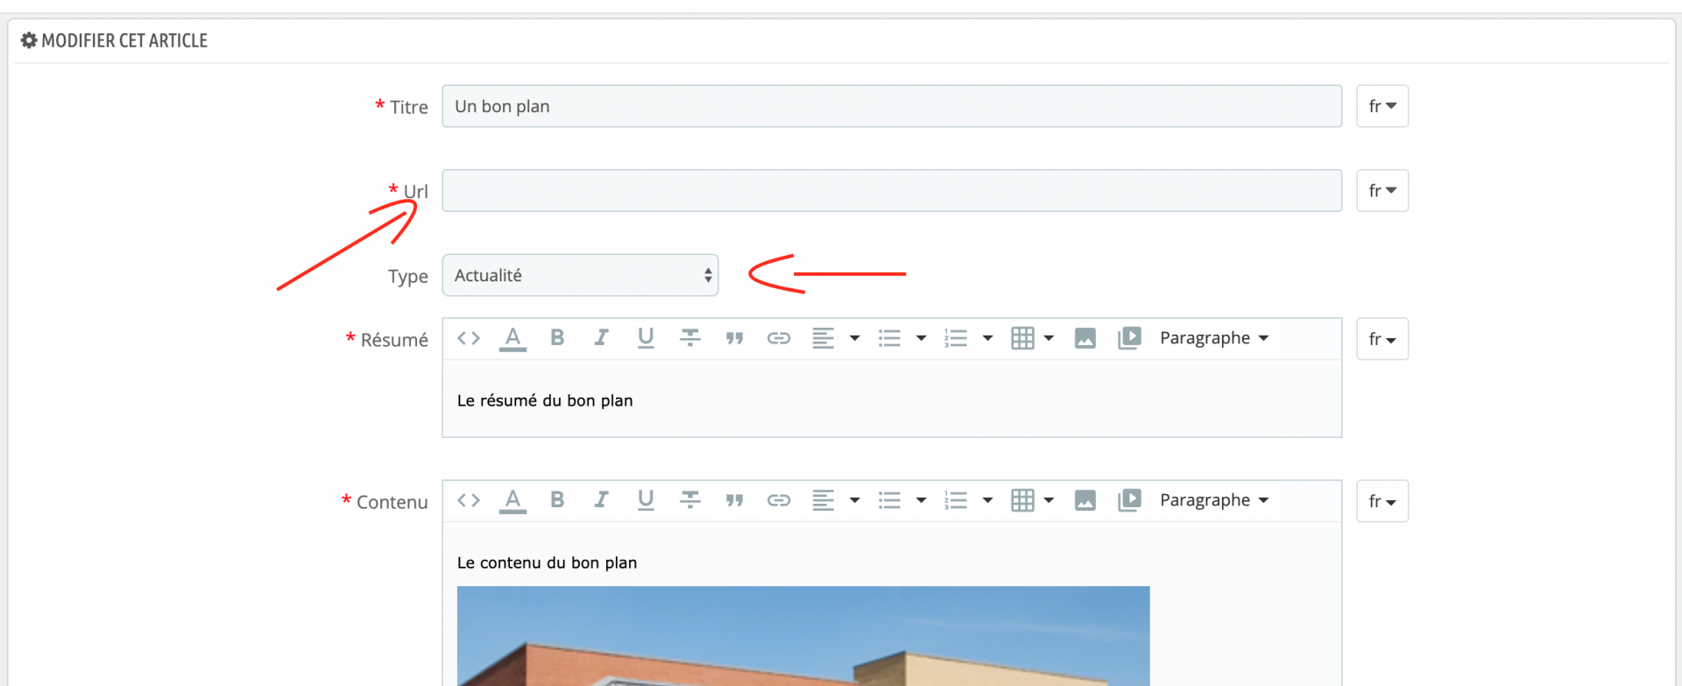The height and width of the screenshot is (686, 1682).
Task: Toggle underline in Contenu editor
Action: [x=646, y=500]
